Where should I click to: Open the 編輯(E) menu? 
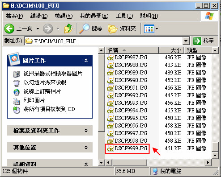pyautogui.click(x=39, y=16)
